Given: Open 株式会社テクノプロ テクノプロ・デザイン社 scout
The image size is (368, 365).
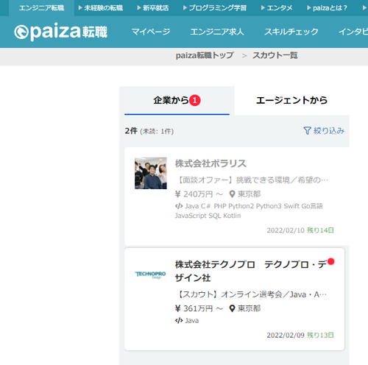Looking at the screenshot, I should [251, 271].
